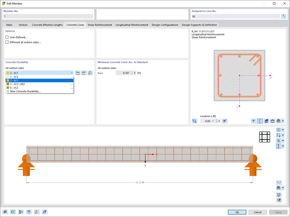
Task: Click the pick location icon beside Location x
Action: tap(224, 121)
